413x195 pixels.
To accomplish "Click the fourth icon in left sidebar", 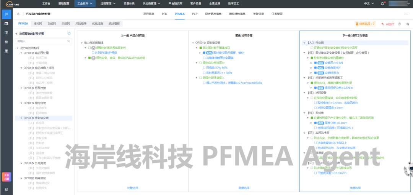I will (x=7, y=42).
